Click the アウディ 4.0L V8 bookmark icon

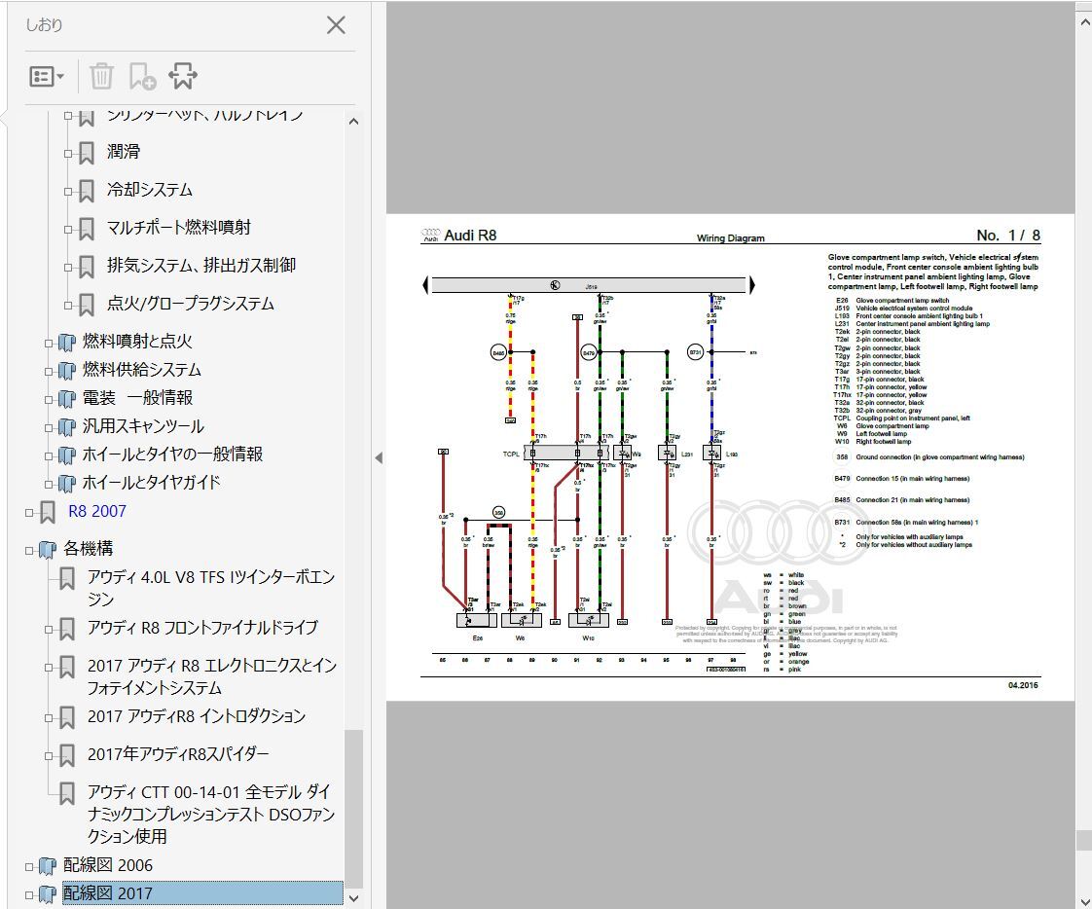pos(67,579)
